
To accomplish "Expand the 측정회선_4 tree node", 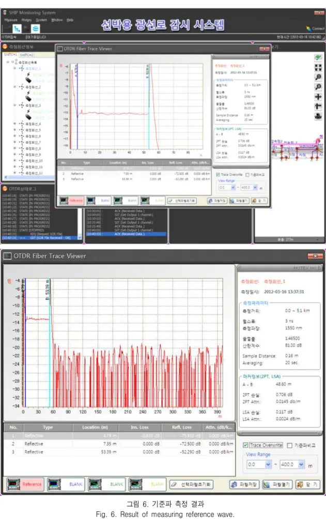I will 14,124.
